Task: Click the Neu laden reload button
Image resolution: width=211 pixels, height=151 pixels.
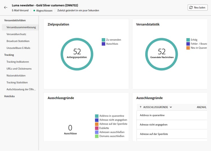Action: 197,8
